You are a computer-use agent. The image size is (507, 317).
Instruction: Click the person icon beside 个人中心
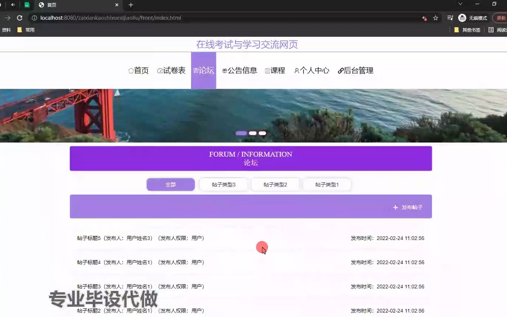[296, 70]
